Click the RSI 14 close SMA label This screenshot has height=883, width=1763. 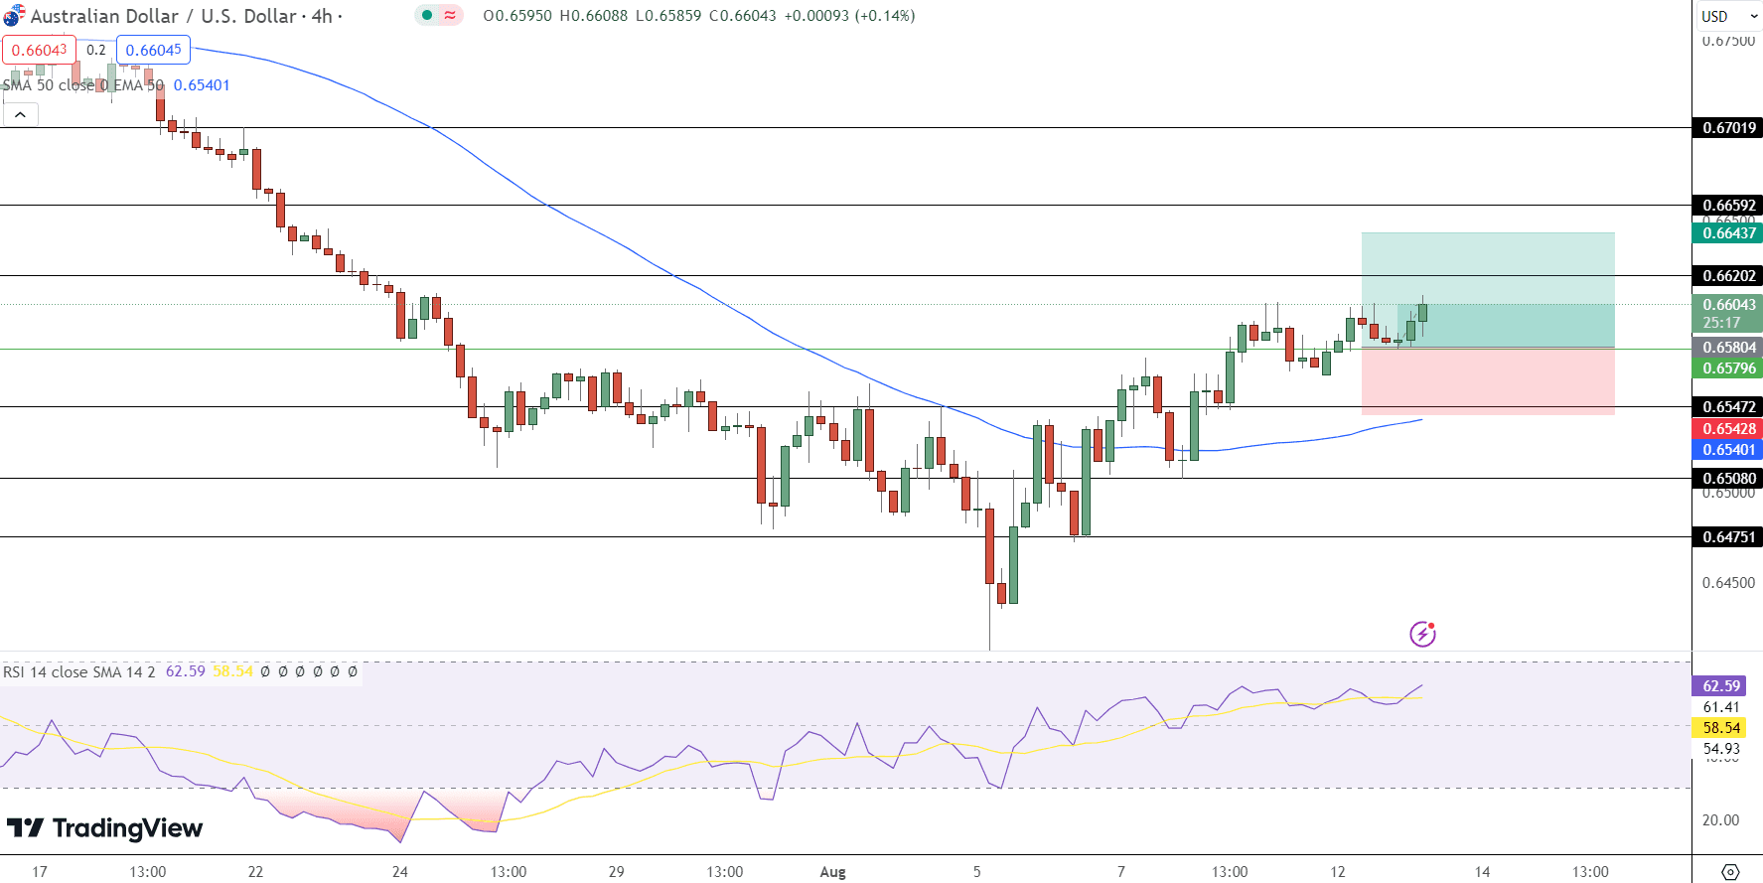pos(79,671)
